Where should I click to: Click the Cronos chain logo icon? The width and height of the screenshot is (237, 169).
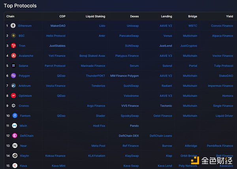13,105
